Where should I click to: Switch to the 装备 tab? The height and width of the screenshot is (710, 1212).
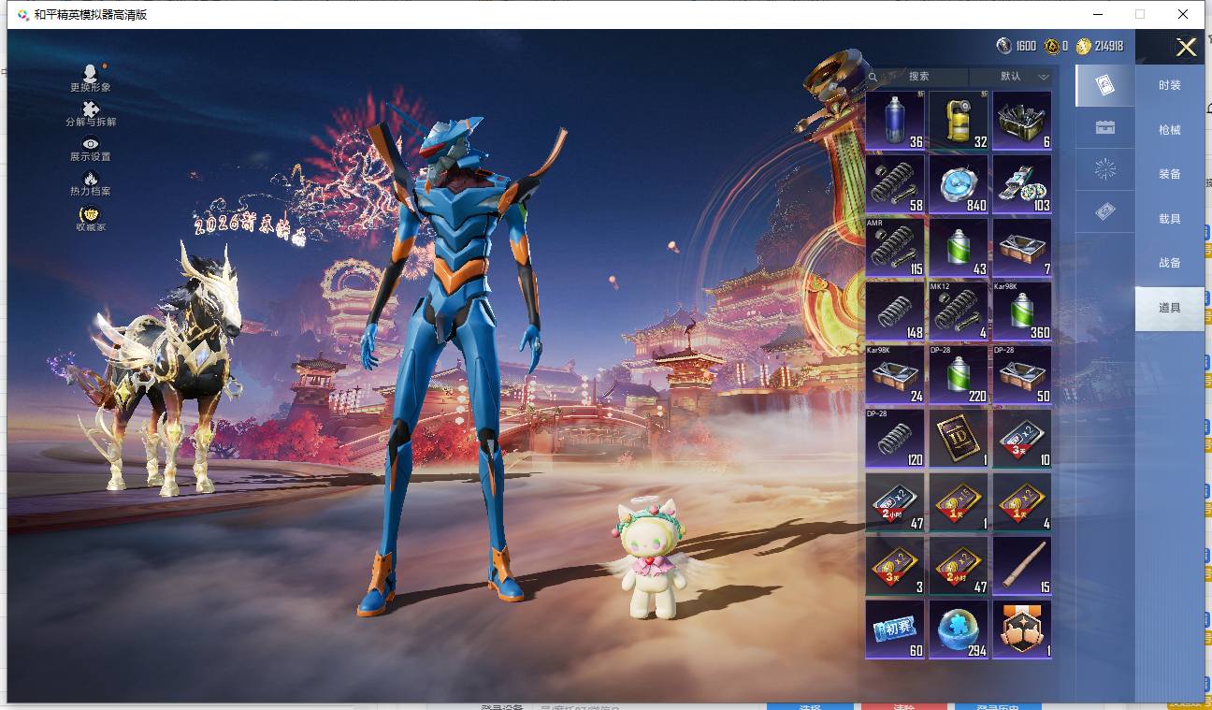pos(1170,174)
